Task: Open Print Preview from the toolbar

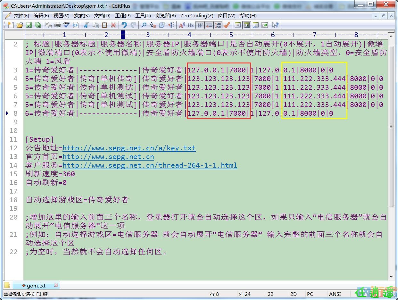Action: coord(48,25)
